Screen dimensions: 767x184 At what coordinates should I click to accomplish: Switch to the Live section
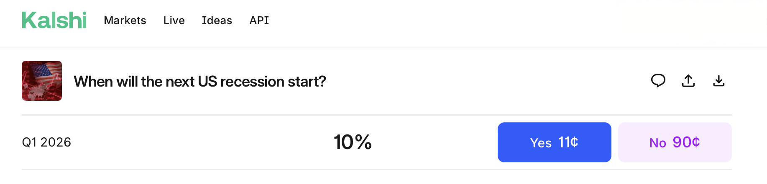(x=174, y=20)
